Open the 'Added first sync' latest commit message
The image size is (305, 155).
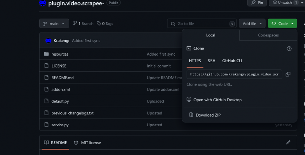click(x=86, y=41)
